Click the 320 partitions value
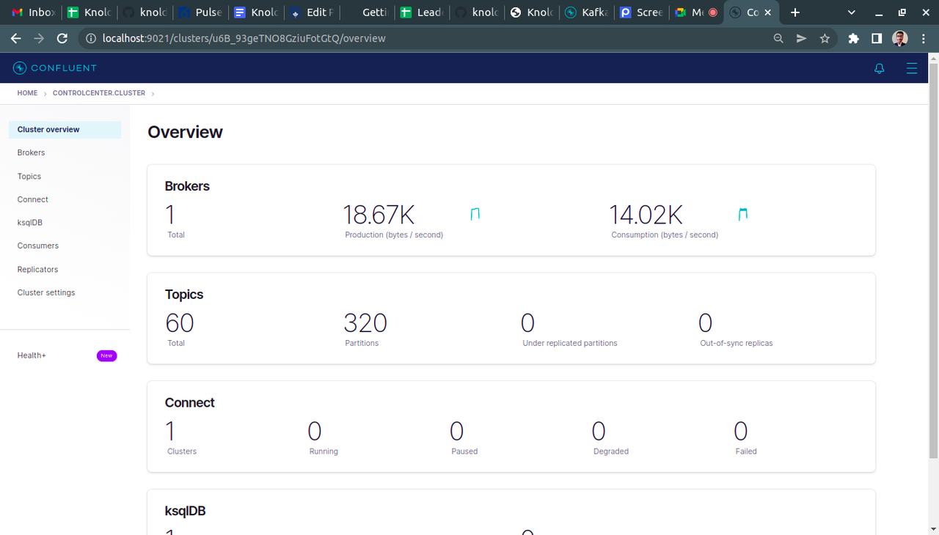 click(x=365, y=323)
